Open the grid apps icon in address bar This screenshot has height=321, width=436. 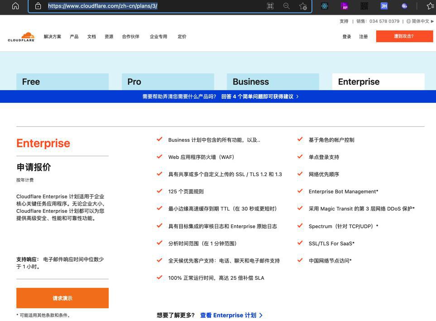[x=270, y=6]
